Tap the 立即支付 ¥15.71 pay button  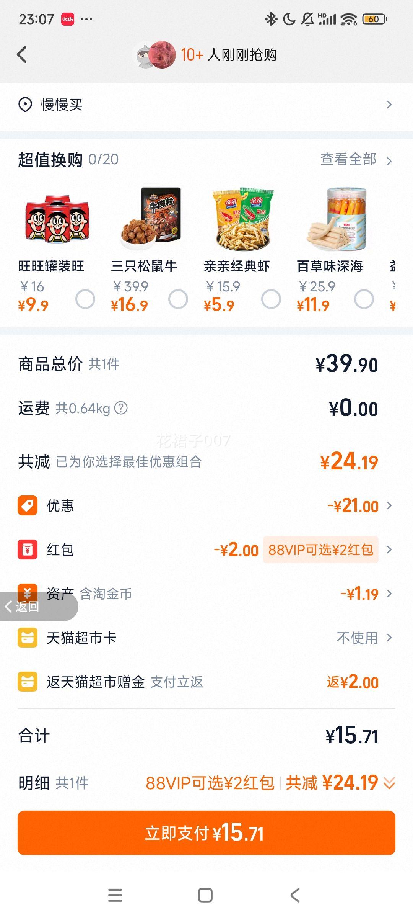[x=206, y=832]
